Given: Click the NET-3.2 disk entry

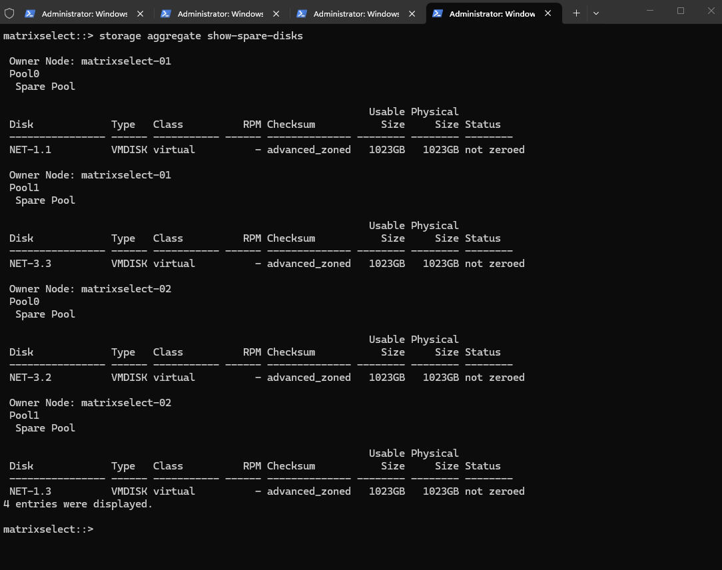Looking at the screenshot, I should (x=30, y=378).
